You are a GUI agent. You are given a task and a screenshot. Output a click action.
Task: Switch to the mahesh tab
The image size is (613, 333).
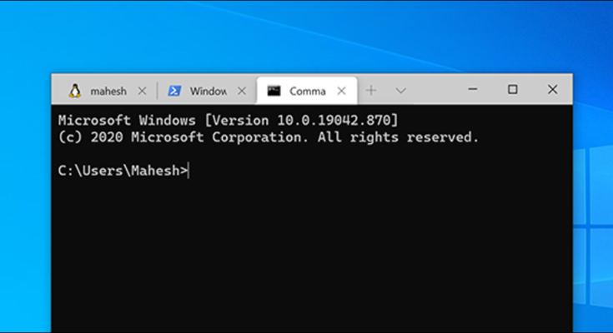coord(108,91)
